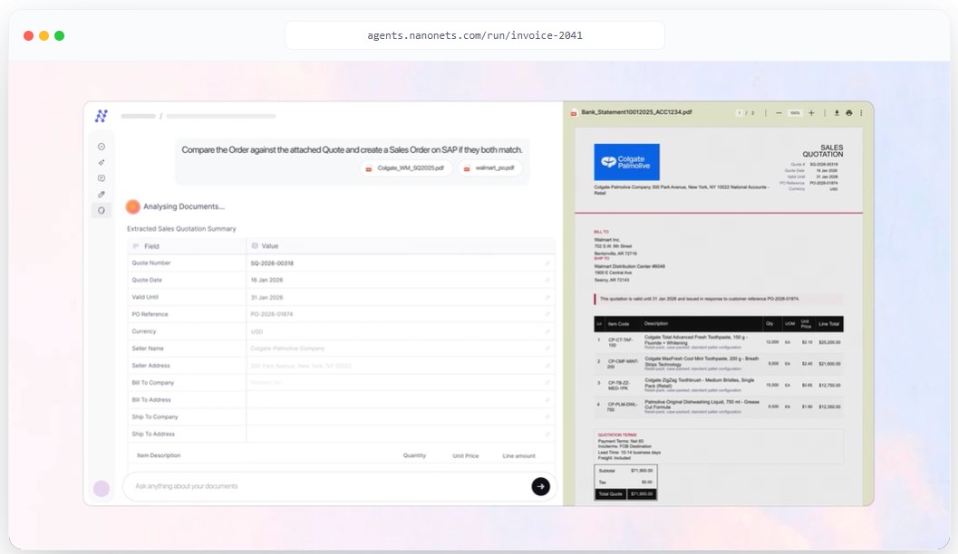Click the browser address bar URL

click(x=474, y=35)
